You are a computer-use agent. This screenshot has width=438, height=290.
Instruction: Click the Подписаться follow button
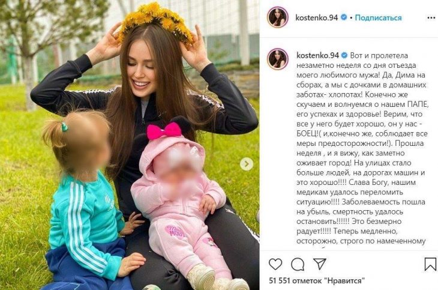click(378, 17)
